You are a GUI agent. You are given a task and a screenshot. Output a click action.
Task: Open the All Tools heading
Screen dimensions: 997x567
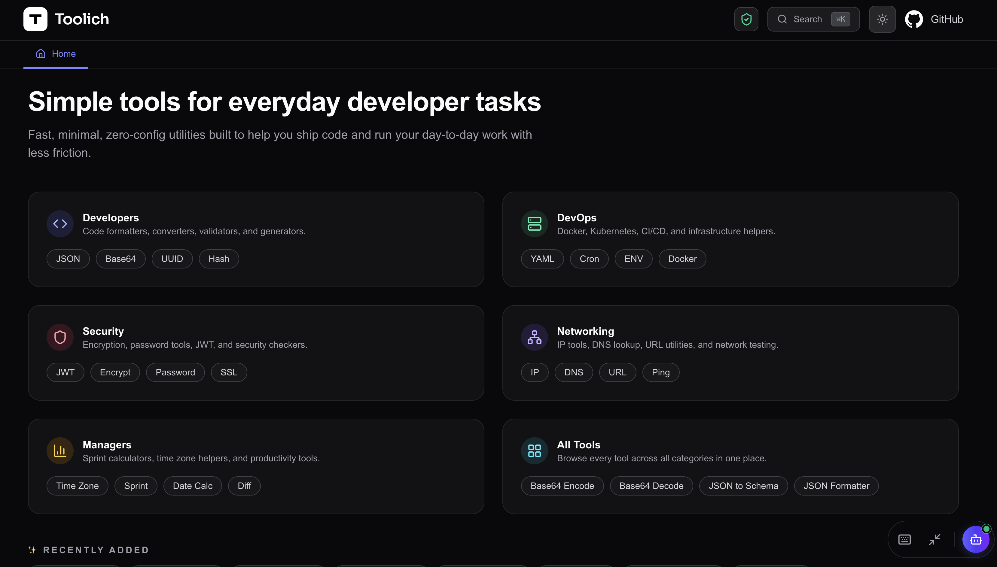pyautogui.click(x=578, y=445)
